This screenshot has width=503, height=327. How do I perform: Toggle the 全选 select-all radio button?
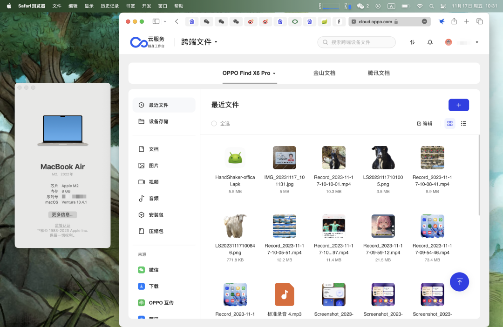(x=214, y=124)
